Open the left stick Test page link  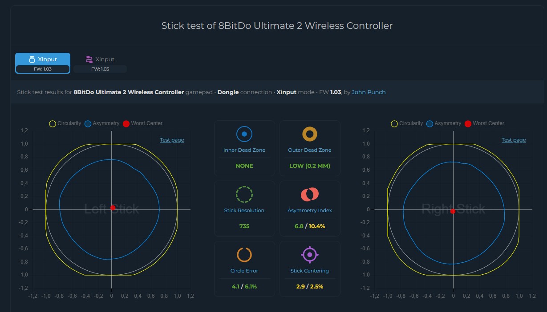[x=172, y=140]
